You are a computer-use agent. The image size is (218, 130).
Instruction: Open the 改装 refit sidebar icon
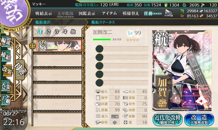pos(6,70)
